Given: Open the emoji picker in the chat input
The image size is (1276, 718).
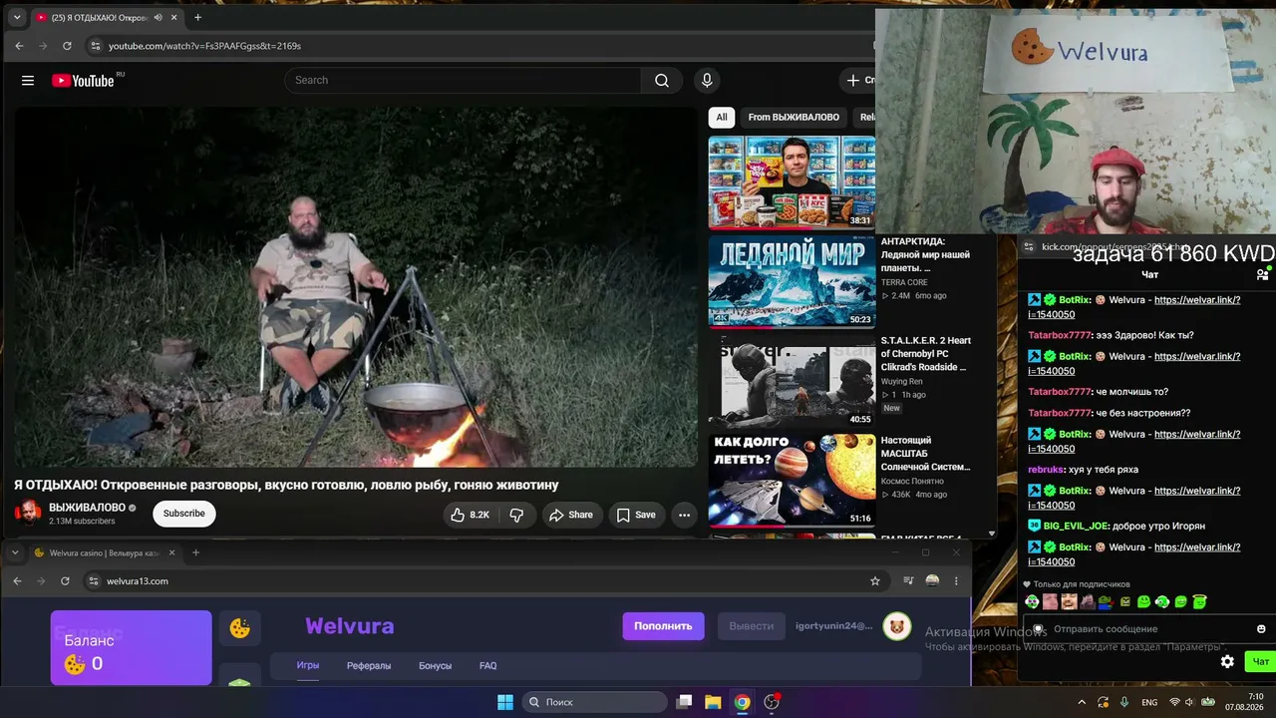Looking at the screenshot, I should pos(1261,629).
